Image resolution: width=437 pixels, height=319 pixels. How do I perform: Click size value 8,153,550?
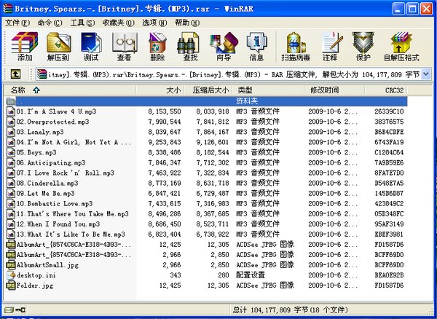(165, 111)
